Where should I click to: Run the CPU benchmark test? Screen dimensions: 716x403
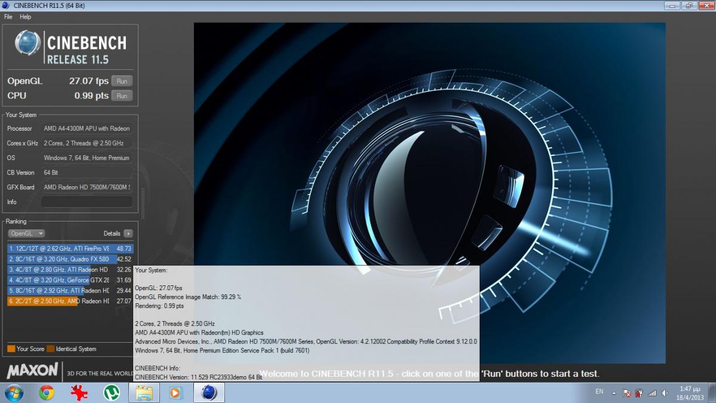tap(122, 96)
